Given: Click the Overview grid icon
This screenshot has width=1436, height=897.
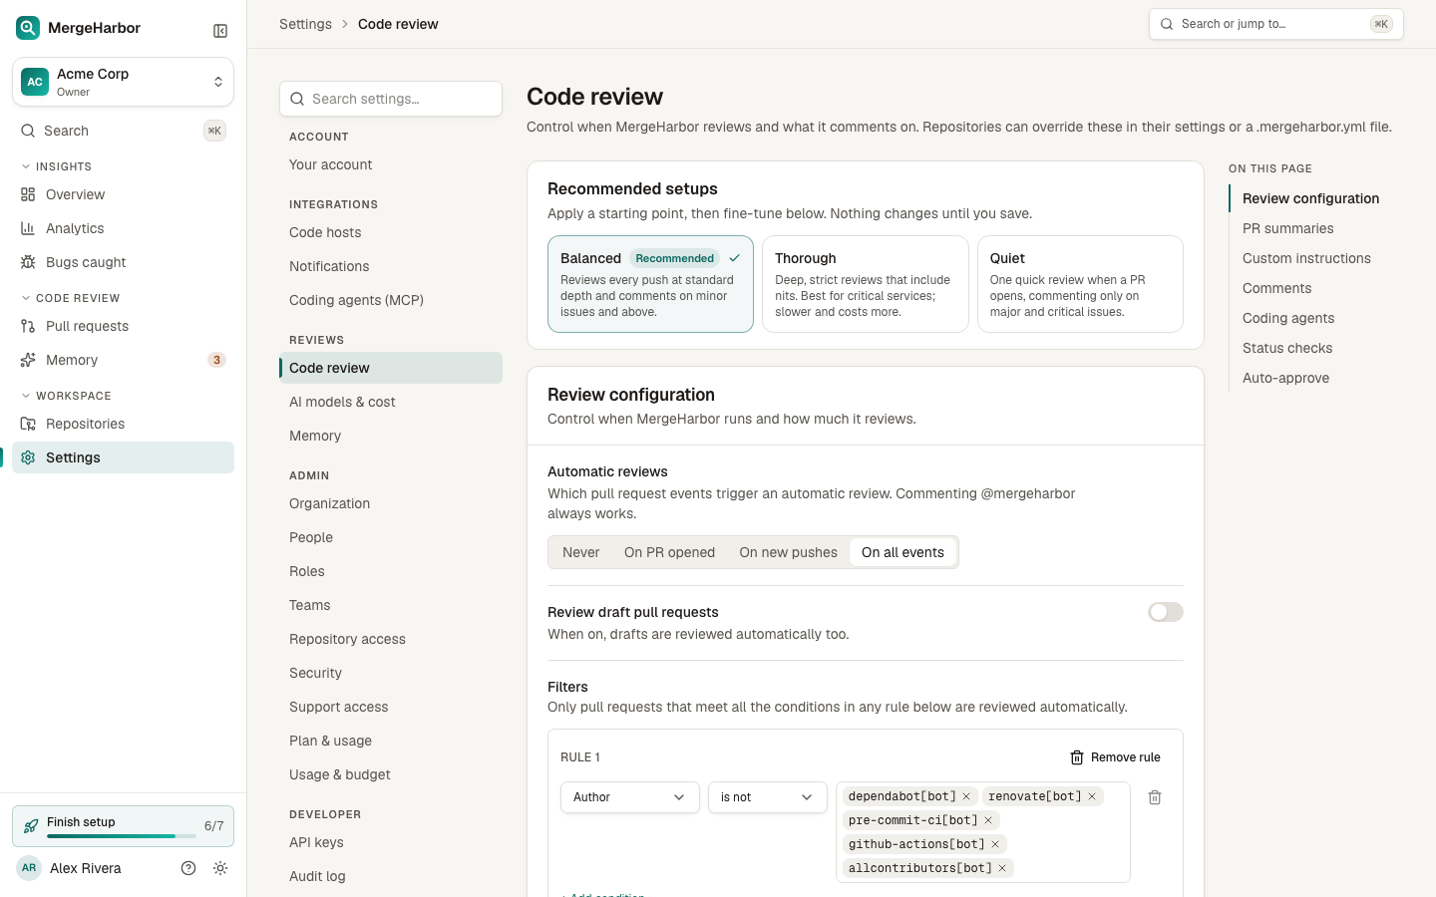Looking at the screenshot, I should point(28,194).
